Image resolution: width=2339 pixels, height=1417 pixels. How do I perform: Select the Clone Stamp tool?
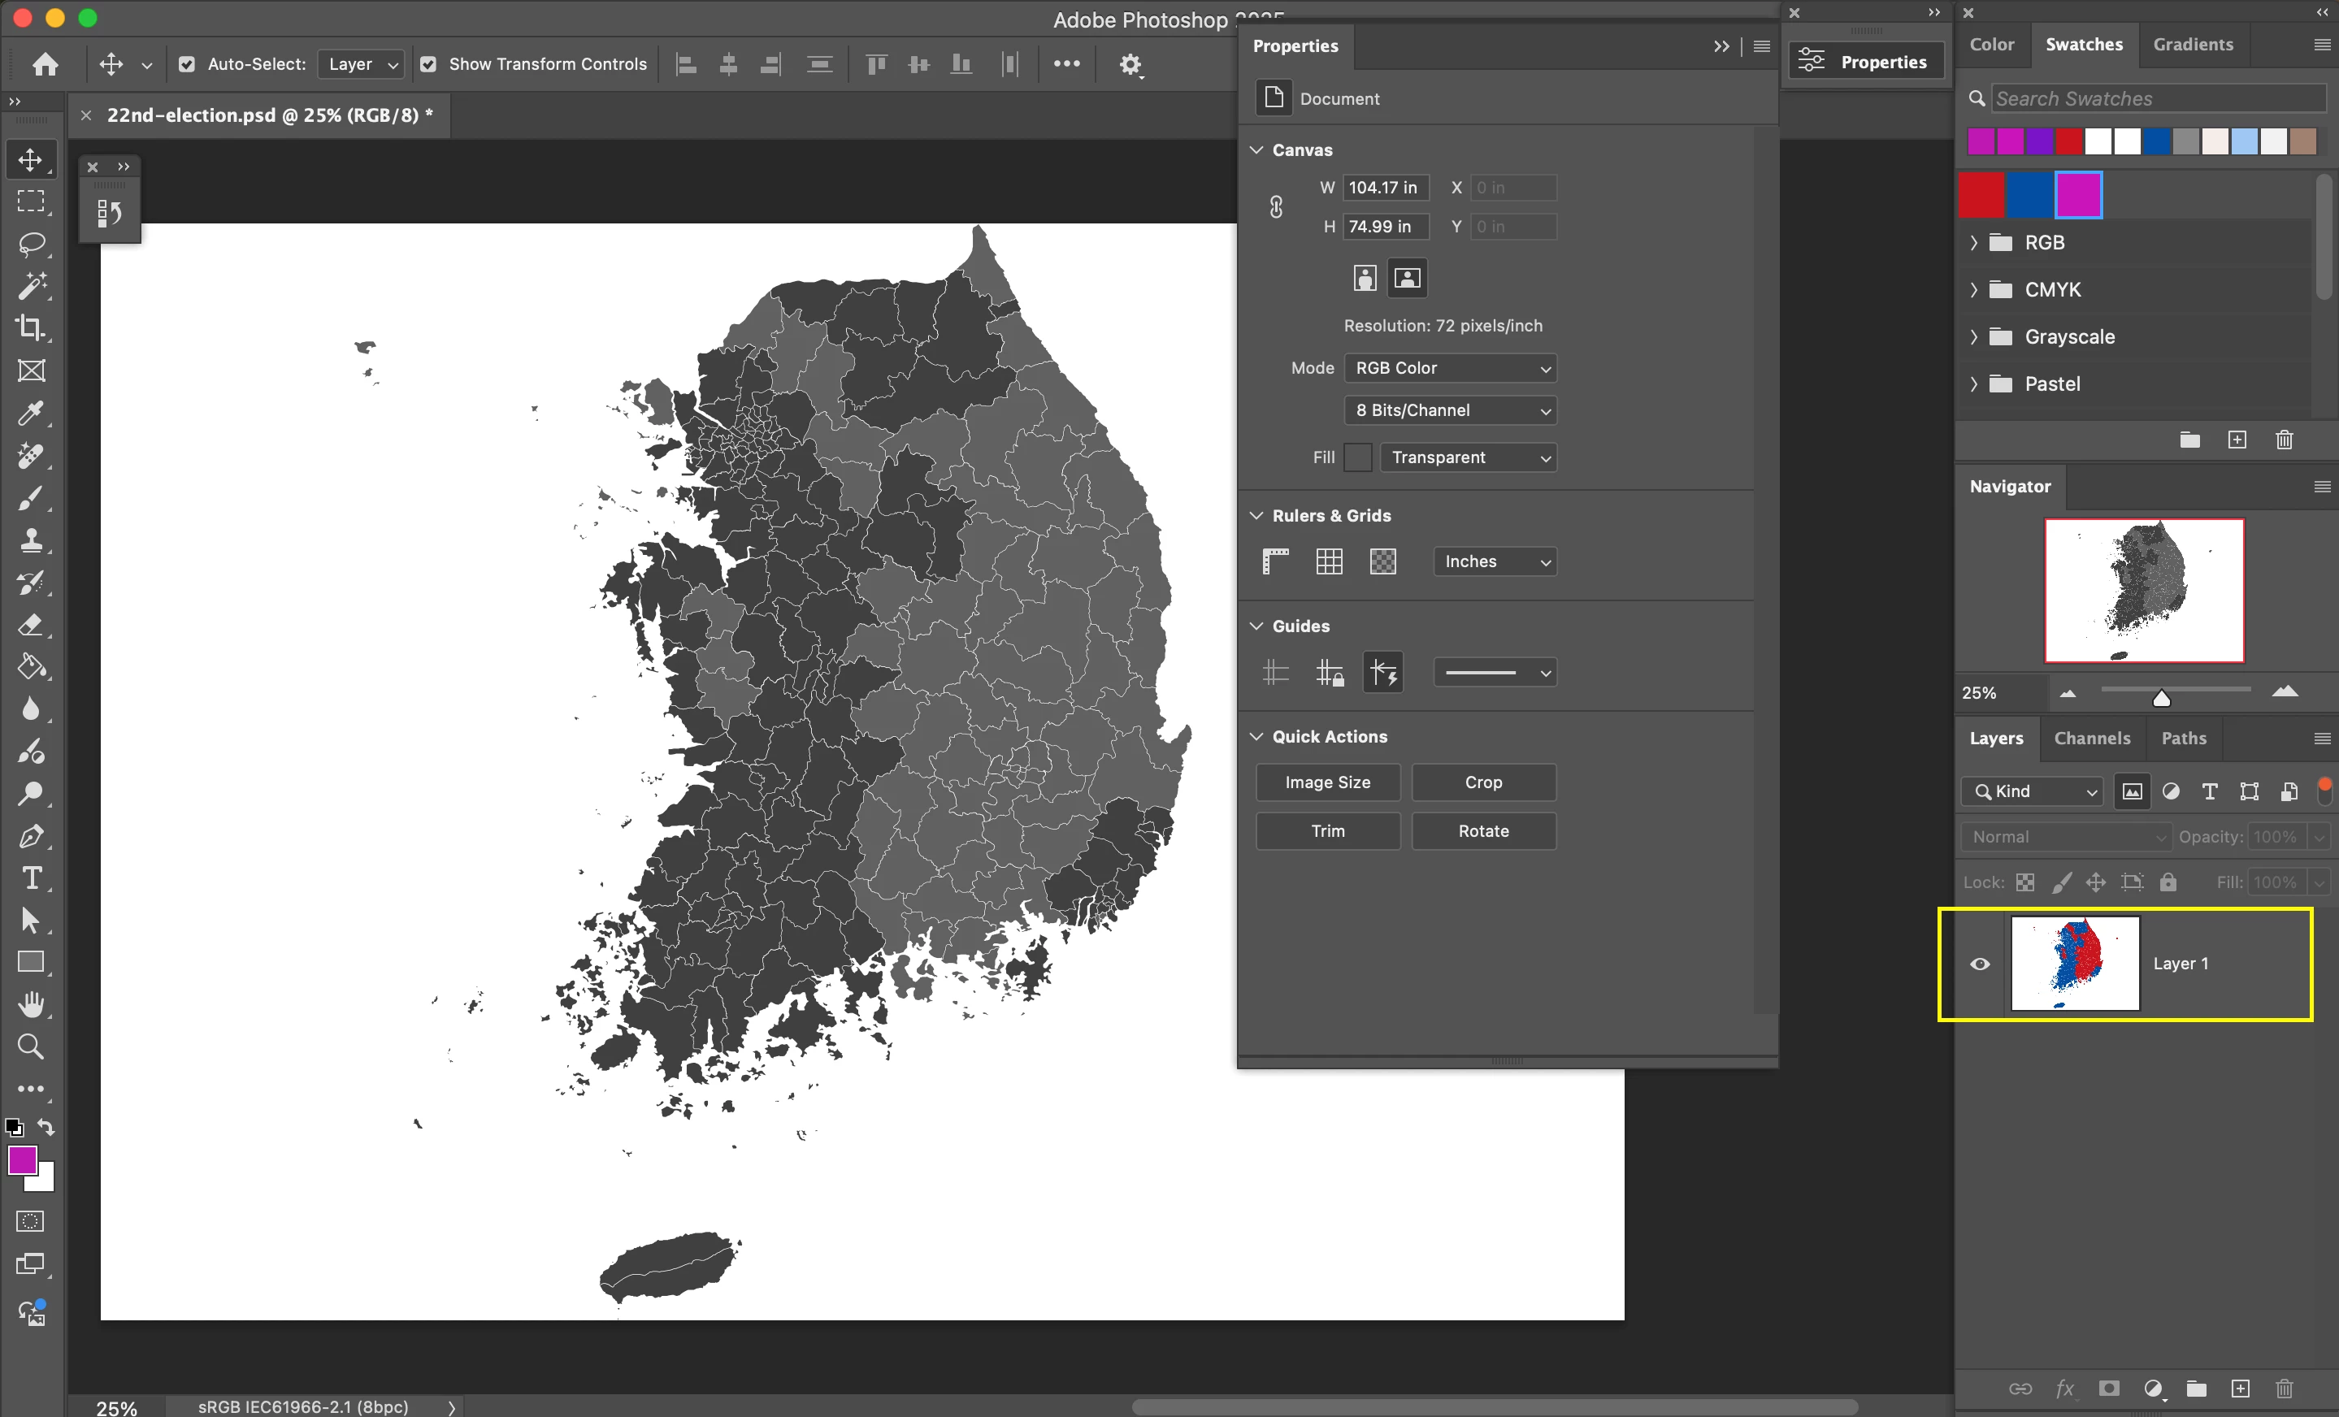pyautogui.click(x=32, y=540)
